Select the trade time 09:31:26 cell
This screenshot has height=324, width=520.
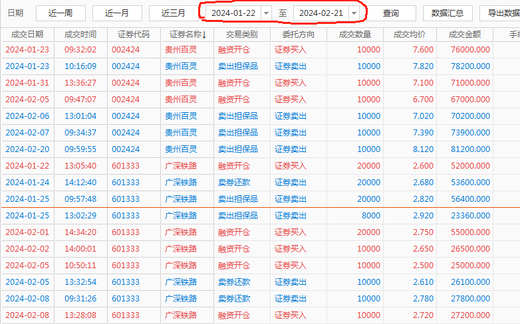[x=80, y=299]
